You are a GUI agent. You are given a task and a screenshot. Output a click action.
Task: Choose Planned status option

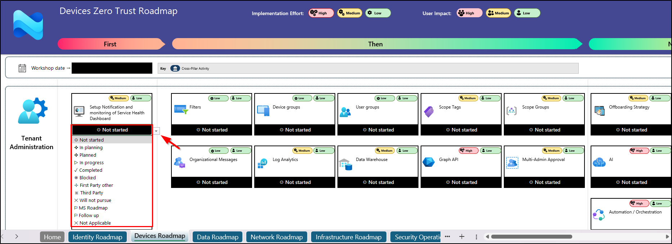point(112,155)
